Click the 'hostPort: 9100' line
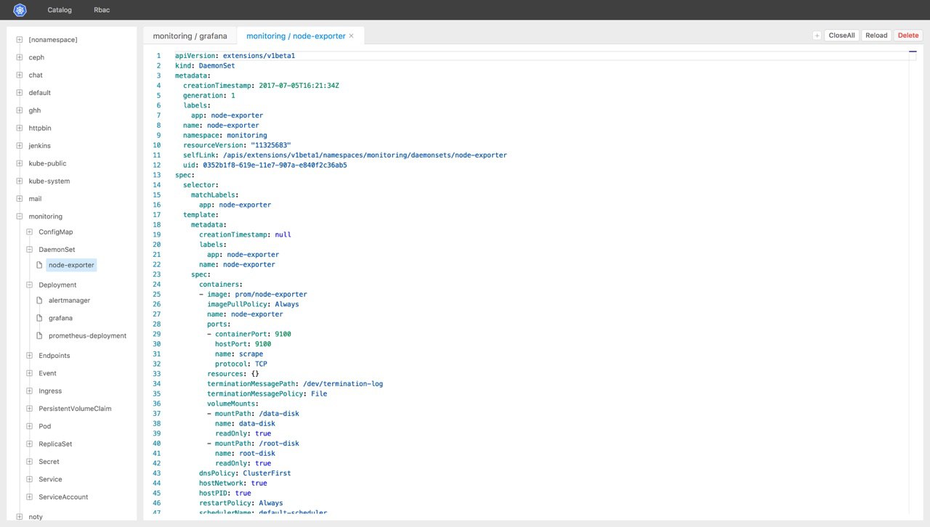Viewport: 930px width, 527px height. [x=243, y=344]
